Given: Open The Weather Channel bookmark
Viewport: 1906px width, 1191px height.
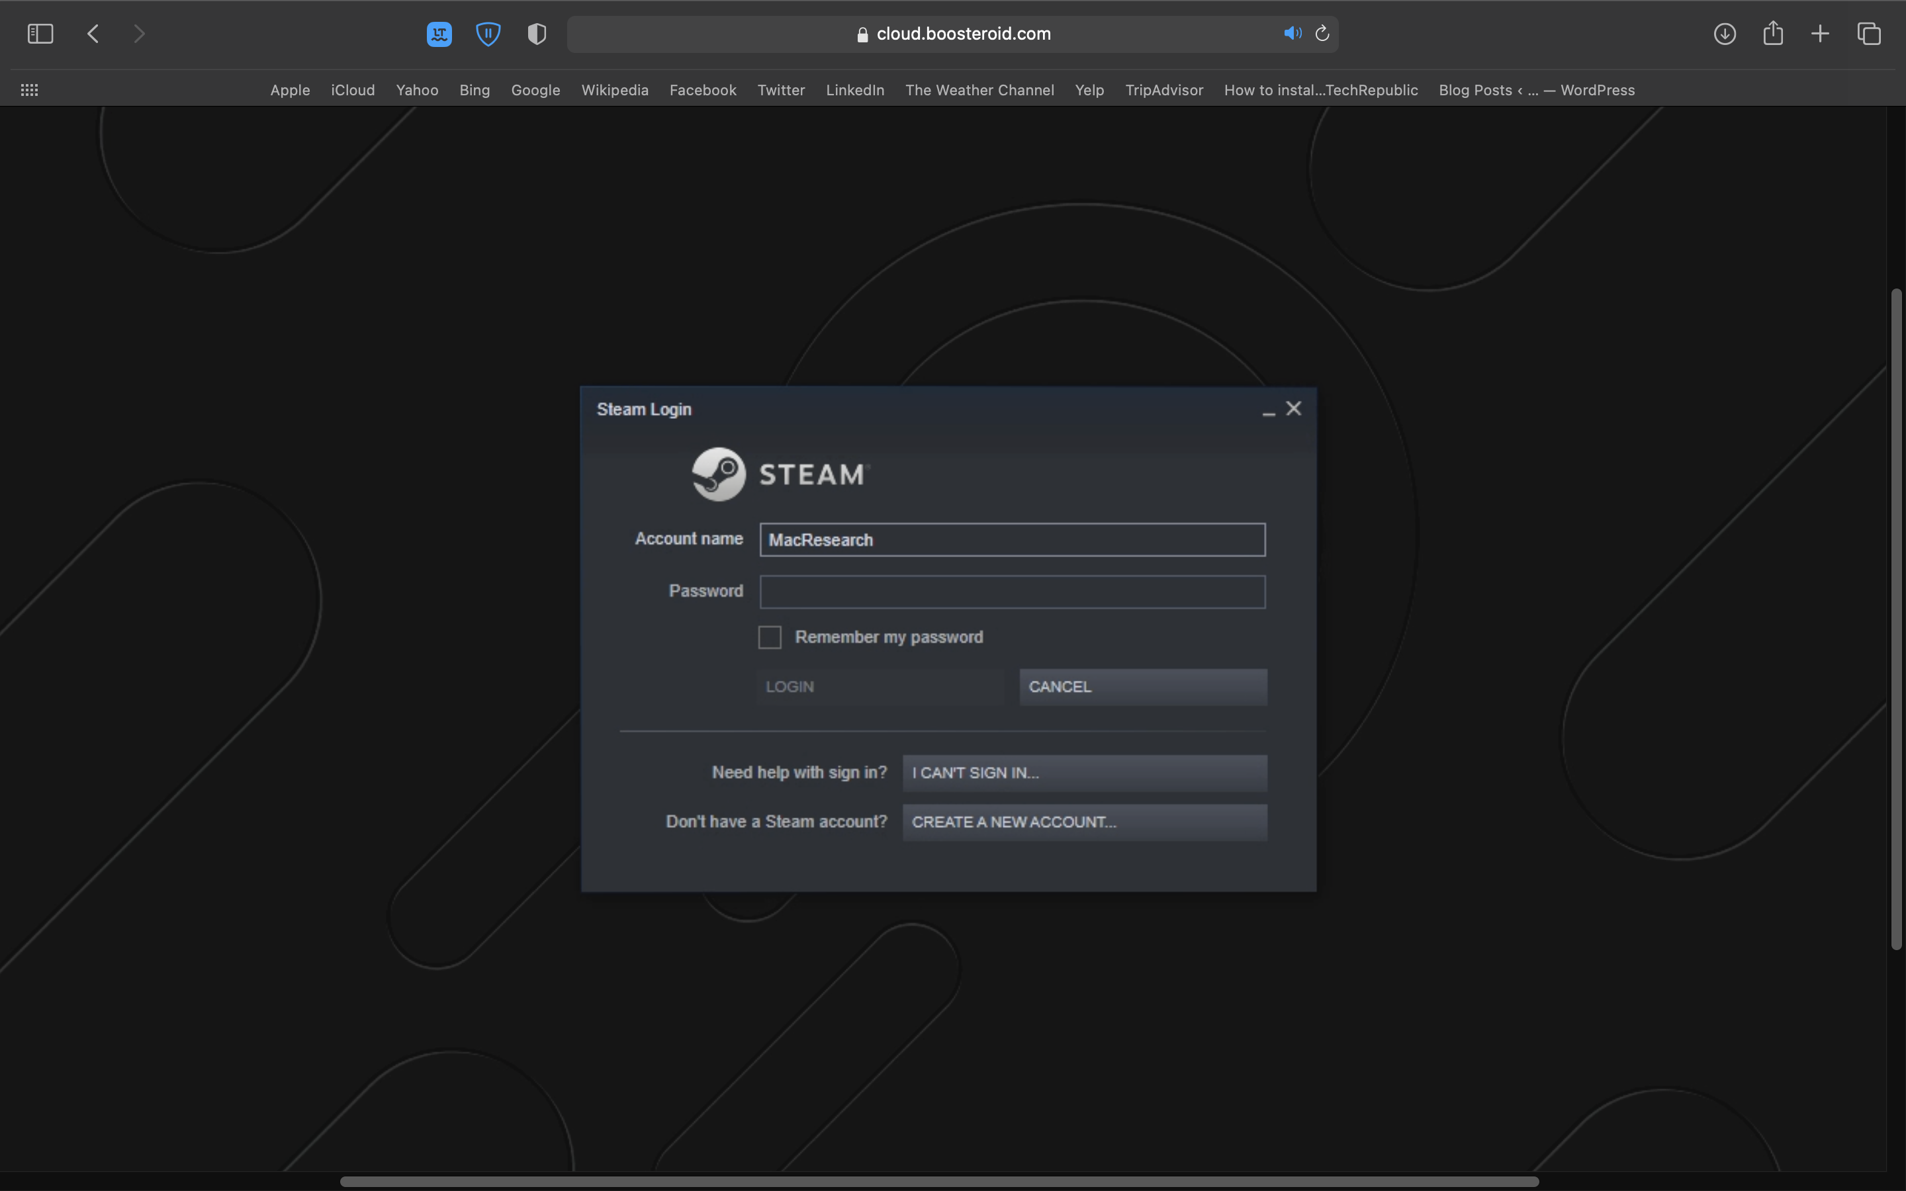Looking at the screenshot, I should click(x=979, y=90).
